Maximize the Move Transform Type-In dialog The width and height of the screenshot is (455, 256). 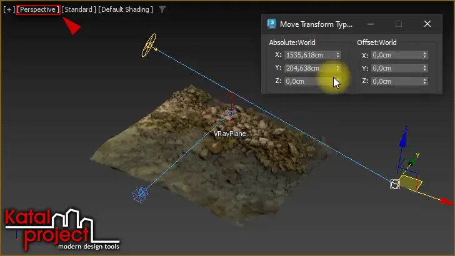pos(399,24)
